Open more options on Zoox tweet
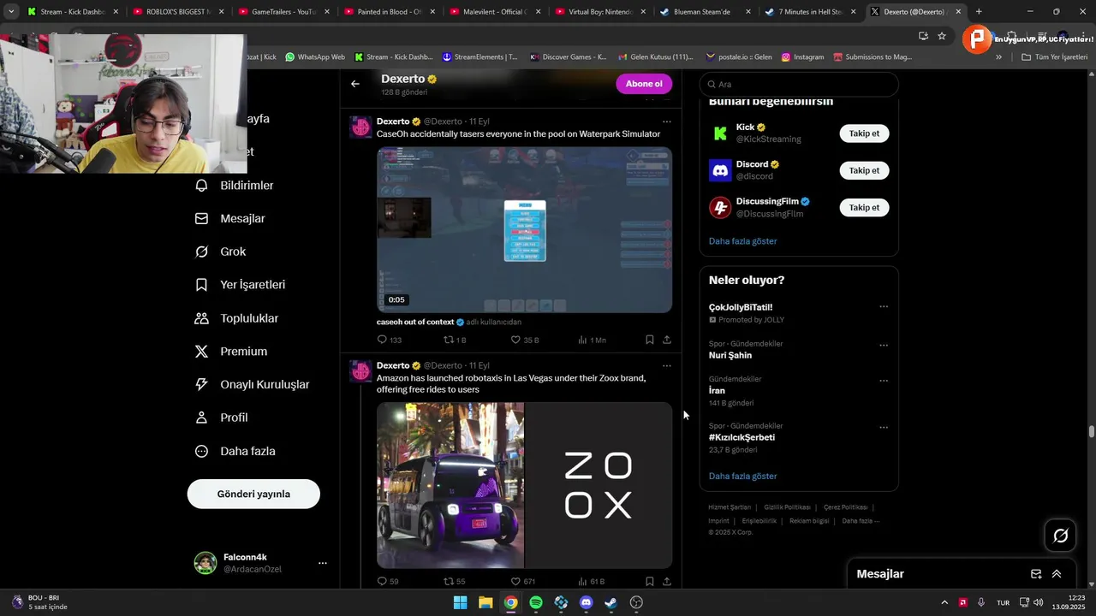1096x616 pixels. click(667, 365)
